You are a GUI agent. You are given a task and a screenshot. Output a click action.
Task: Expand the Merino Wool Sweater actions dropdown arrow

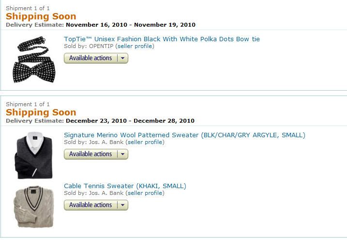[x=122, y=154]
